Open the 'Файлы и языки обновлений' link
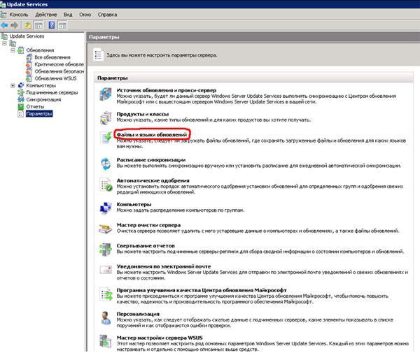420x360 pixels. 151,134
